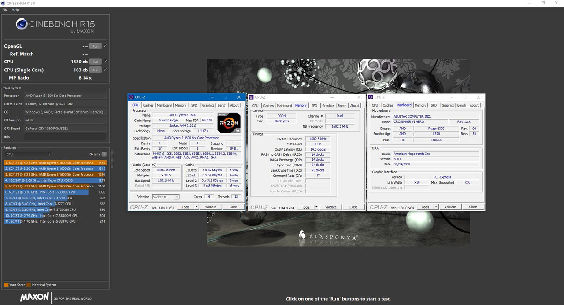Click the CPU-Z icon in CPU window title

point(131,97)
